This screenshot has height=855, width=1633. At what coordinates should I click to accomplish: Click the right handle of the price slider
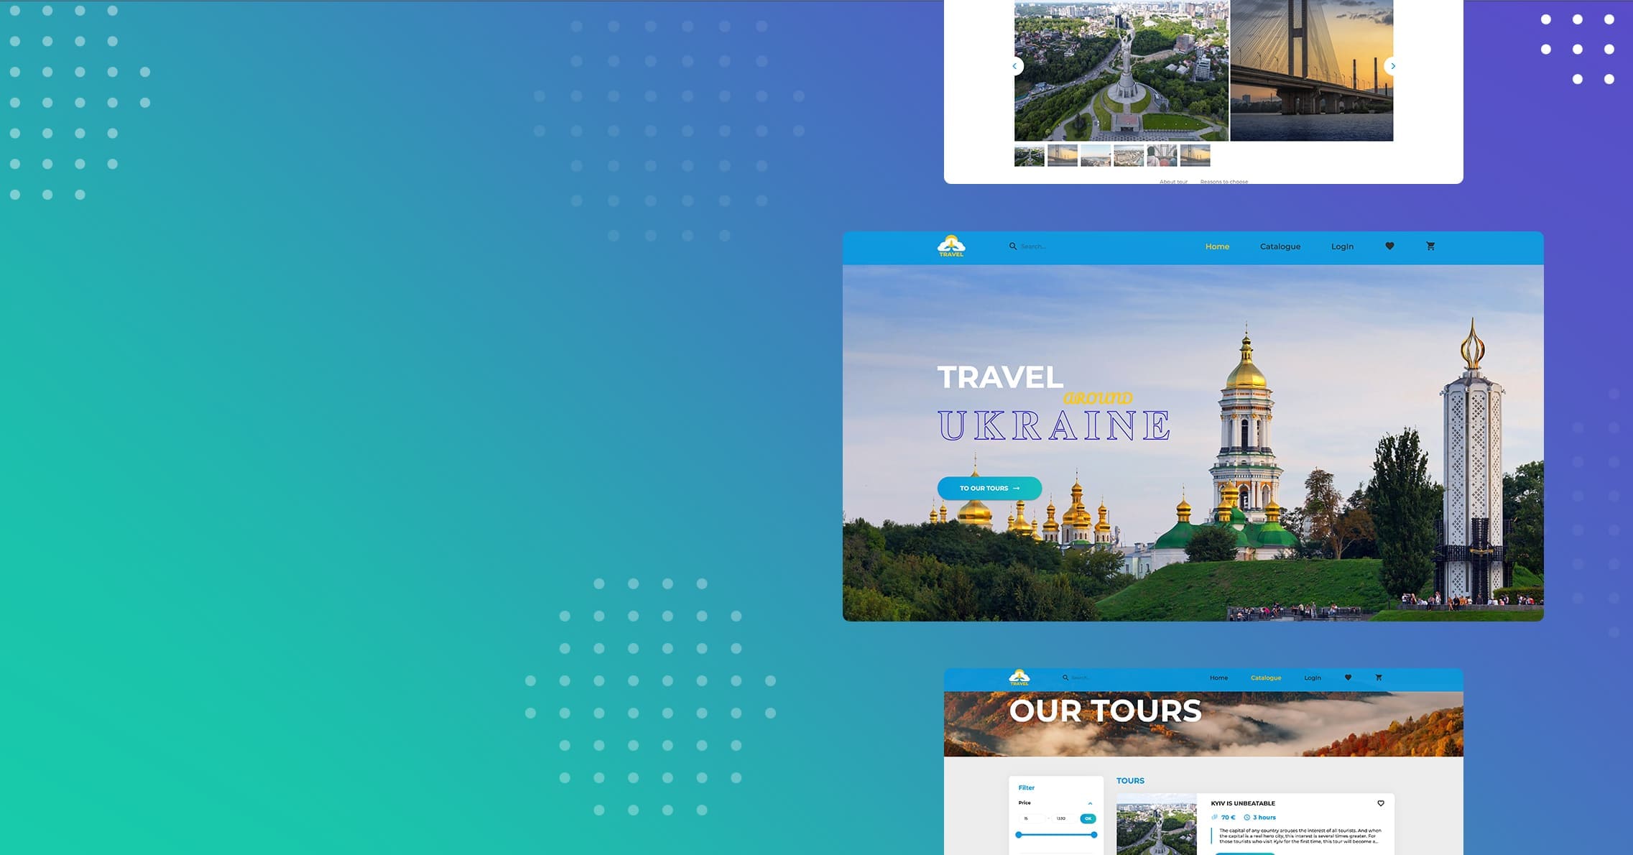(1093, 835)
